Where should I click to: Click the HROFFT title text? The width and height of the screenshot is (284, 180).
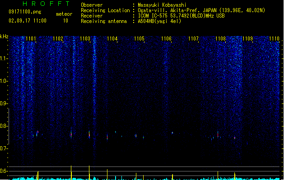(x=46, y=4)
